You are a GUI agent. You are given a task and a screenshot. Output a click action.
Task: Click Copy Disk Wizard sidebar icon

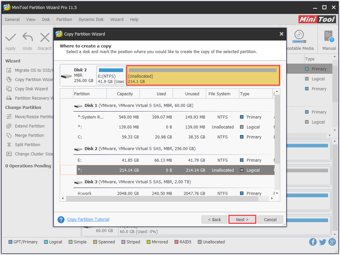(9, 89)
